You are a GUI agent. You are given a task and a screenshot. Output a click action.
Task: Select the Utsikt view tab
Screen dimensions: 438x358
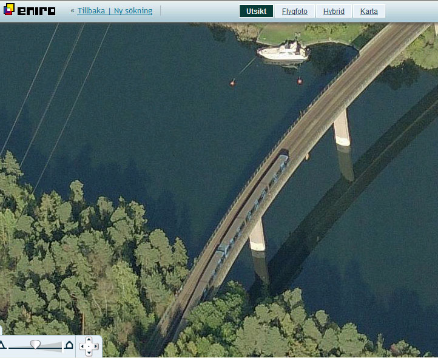(256, 11)
